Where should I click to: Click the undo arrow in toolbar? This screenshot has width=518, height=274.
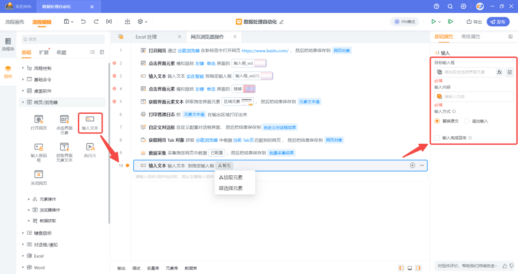tap(84, 22)
